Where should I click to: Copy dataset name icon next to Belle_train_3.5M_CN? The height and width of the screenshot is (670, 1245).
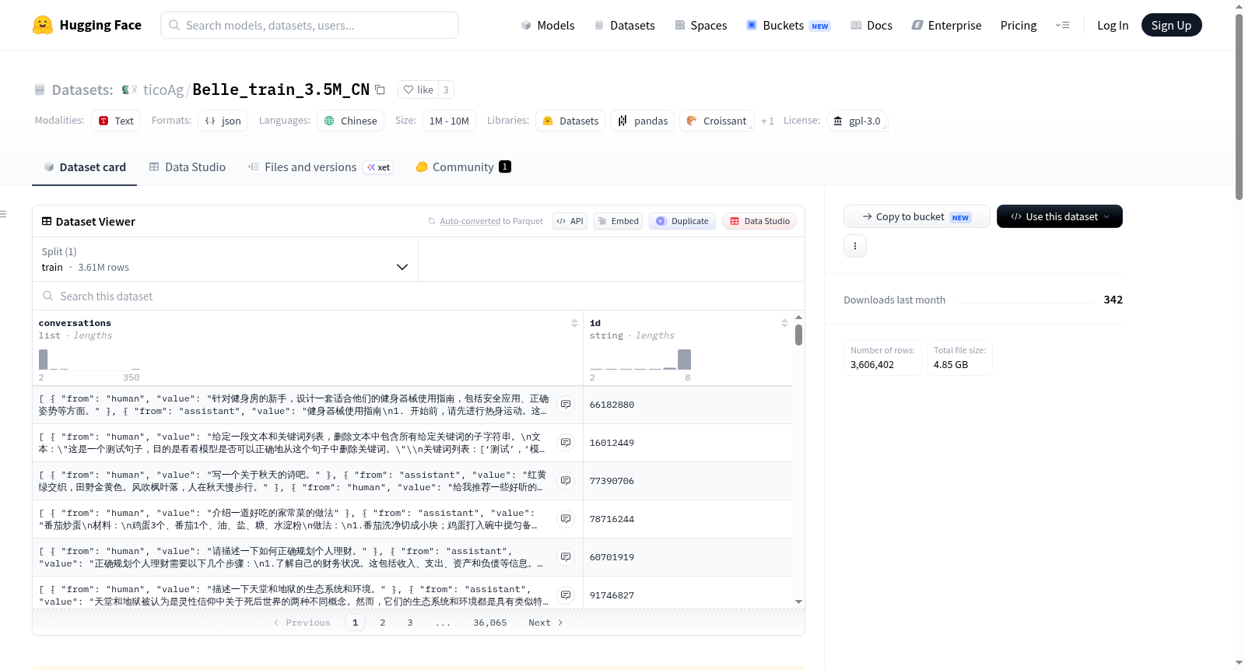[380, 89]
